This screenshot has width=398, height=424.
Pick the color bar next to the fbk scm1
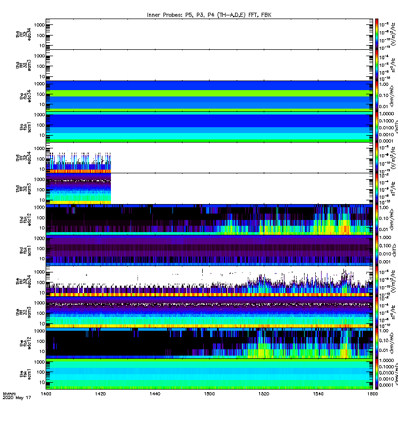coord(377,374)
